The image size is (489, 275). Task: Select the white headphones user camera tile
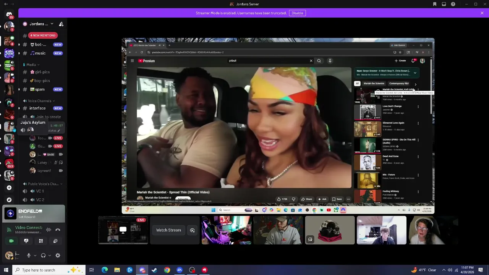click(433, 230)
